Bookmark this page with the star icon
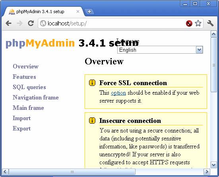Image resolution: width=219 pixels, height=177 pixels. pyautogui.click(x=198, y=23)
